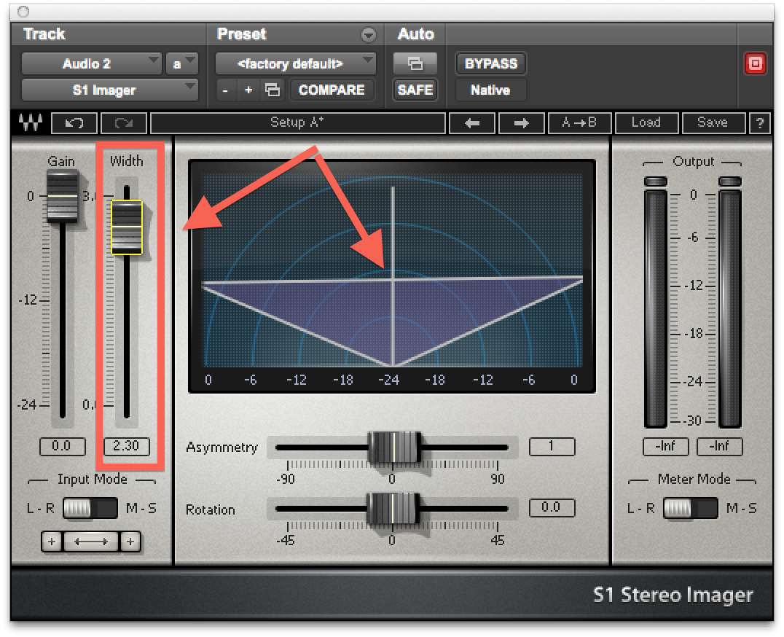Click the Native format button
784x637 pixels.
pyautogui.click(x=490, y=90)
